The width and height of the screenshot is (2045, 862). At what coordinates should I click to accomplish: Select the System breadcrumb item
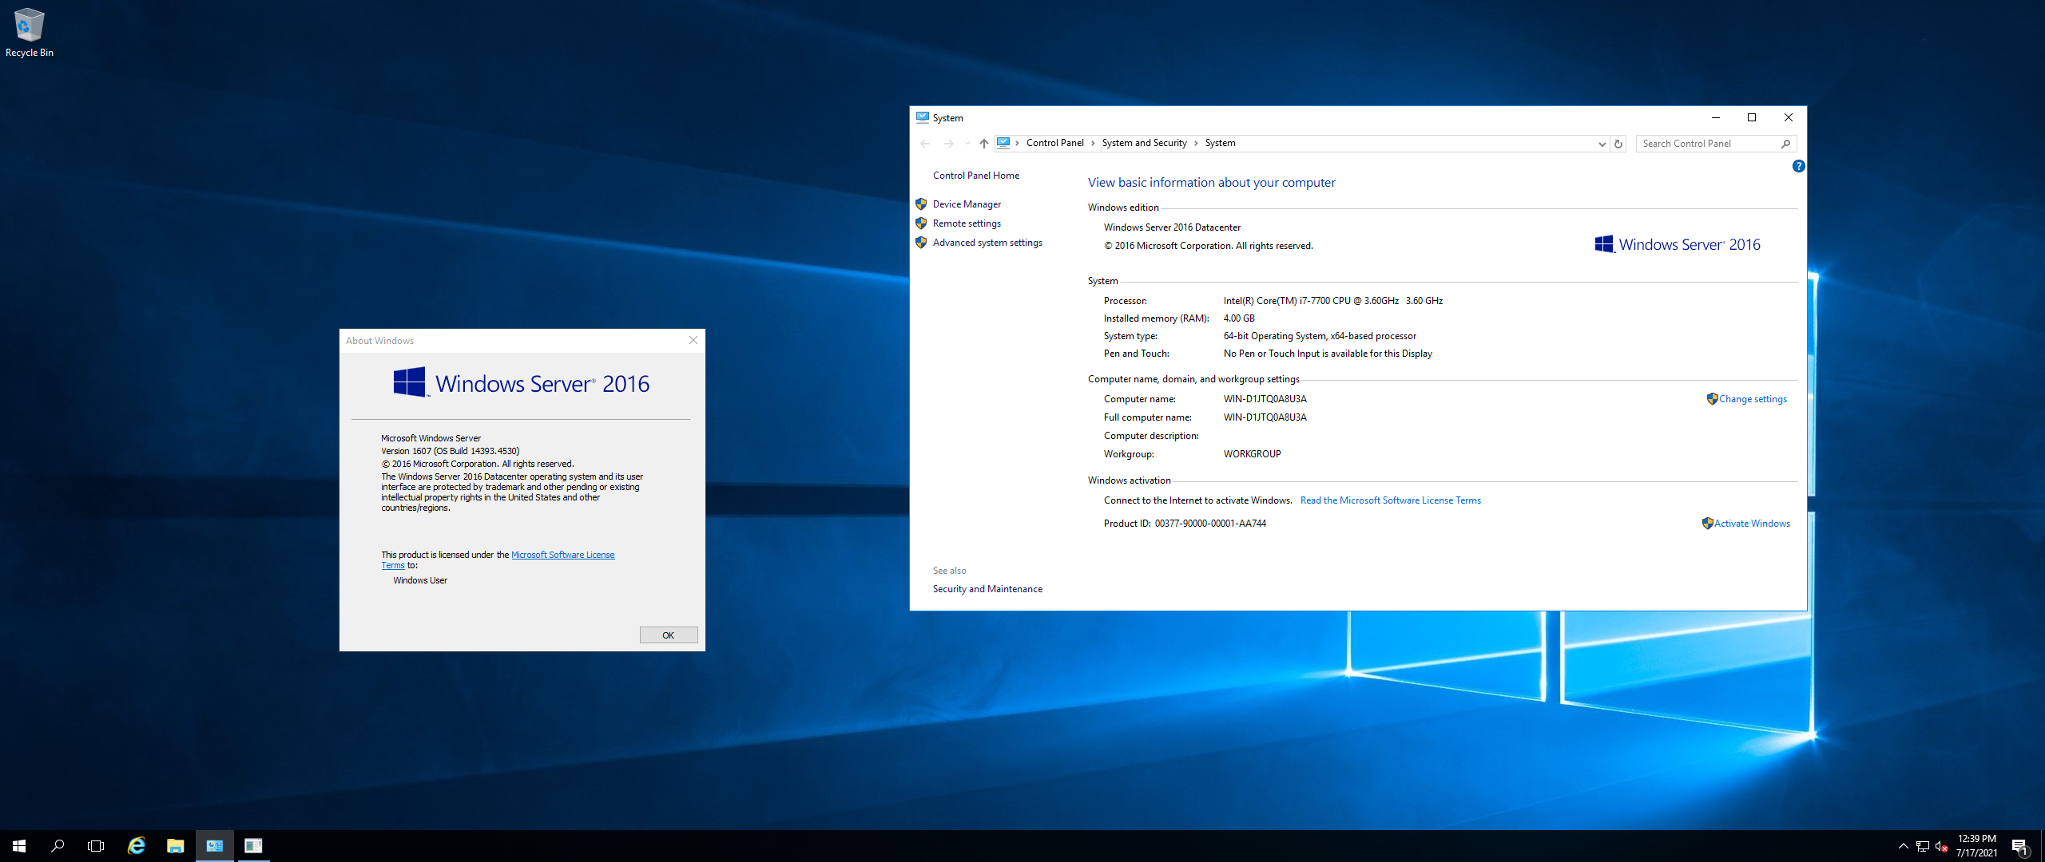coord(1220,143)
